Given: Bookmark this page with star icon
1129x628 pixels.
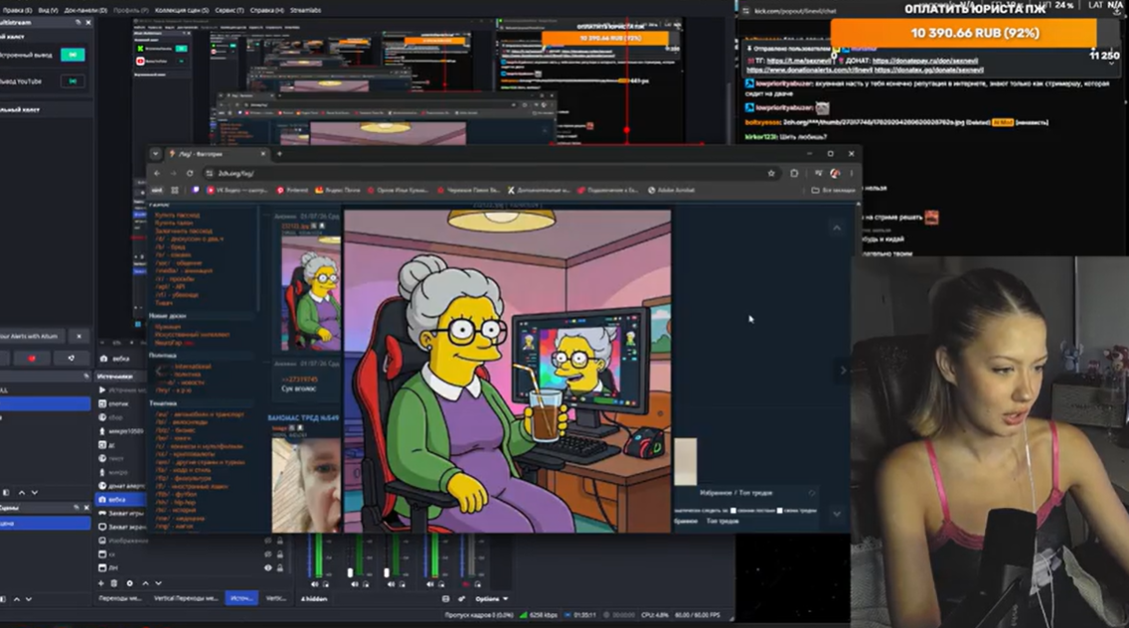Looking at the screenshot, I should click(x=771, y=173).
